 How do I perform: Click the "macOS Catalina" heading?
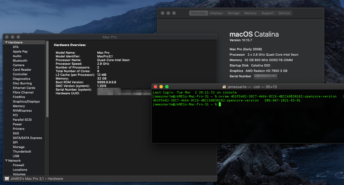254,34
